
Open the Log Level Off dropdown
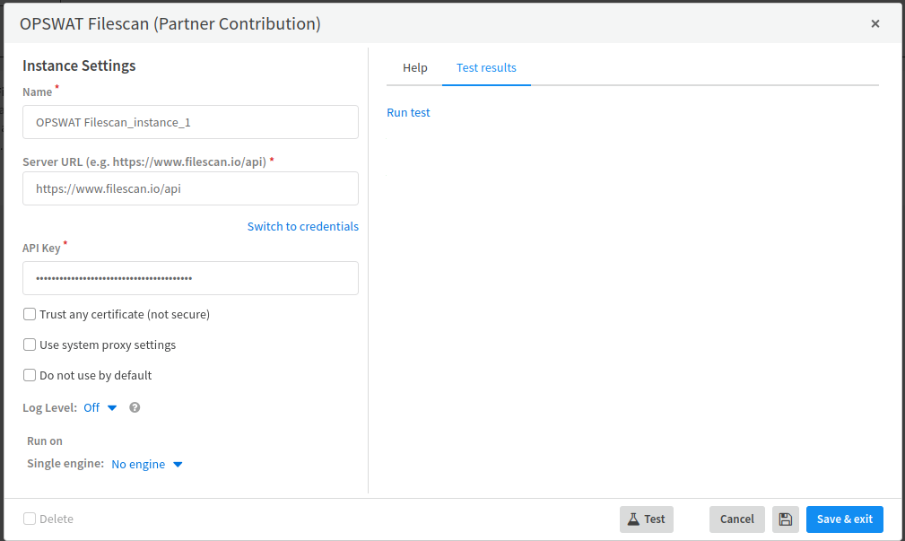pos(100,407)
